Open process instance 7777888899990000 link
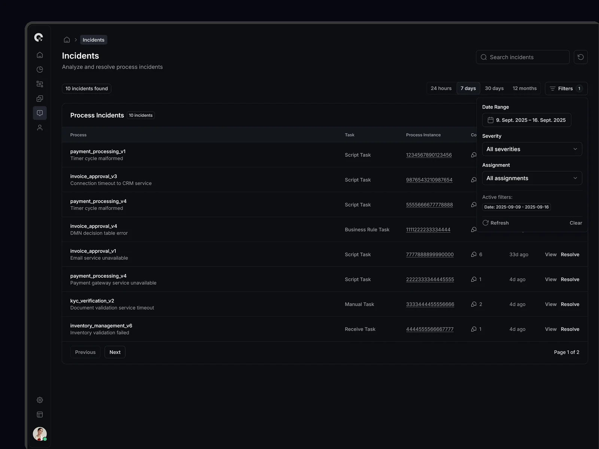The width and height of the screenshot is (599, 449). 429,255
